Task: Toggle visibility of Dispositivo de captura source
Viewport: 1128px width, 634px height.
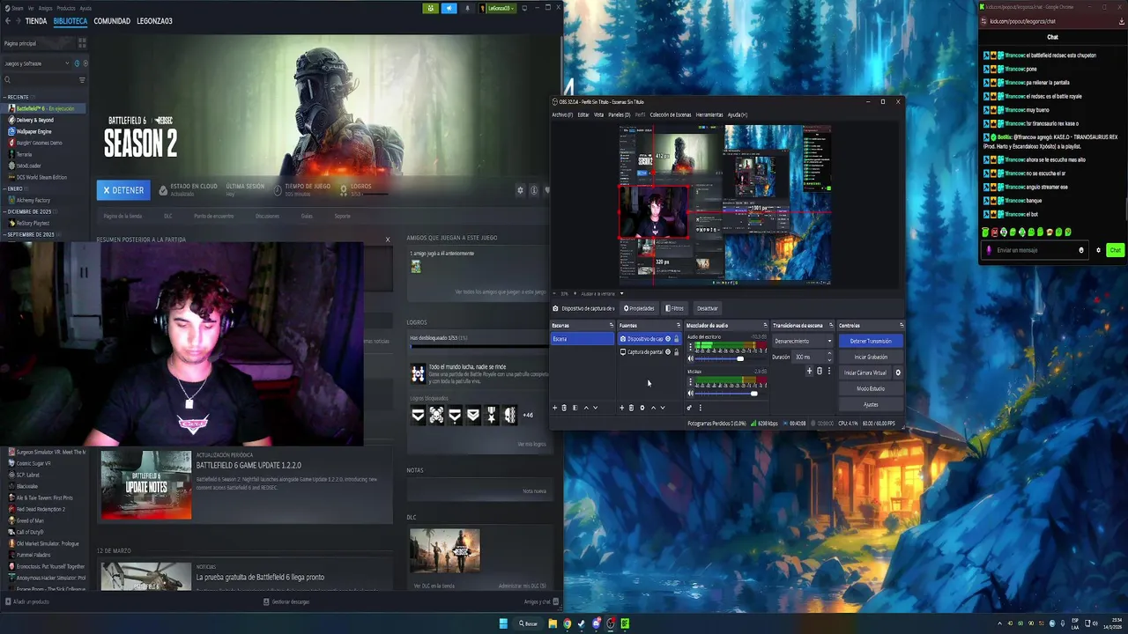Action: tap(667, 339)
